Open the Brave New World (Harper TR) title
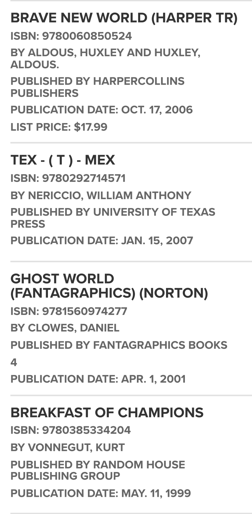 (x=124, y=18)
